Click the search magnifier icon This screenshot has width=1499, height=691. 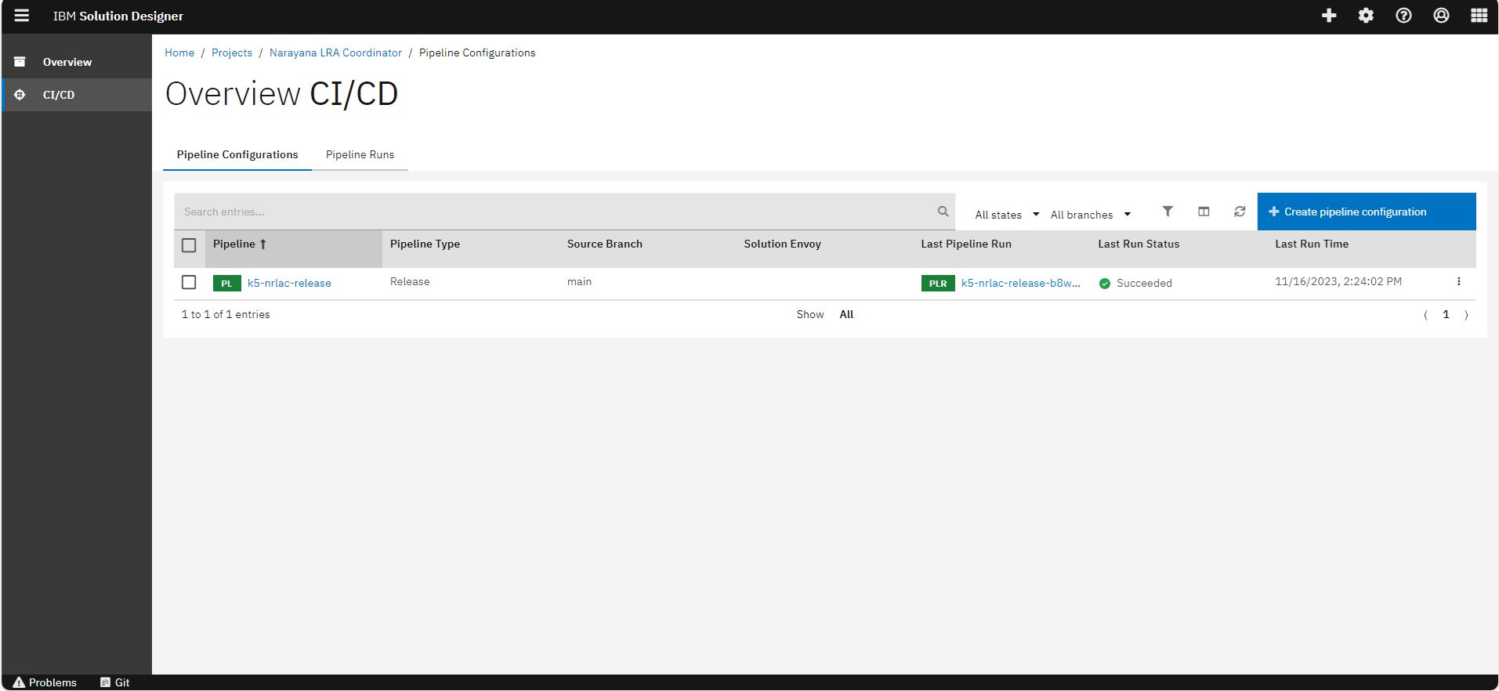pos(943,212)
